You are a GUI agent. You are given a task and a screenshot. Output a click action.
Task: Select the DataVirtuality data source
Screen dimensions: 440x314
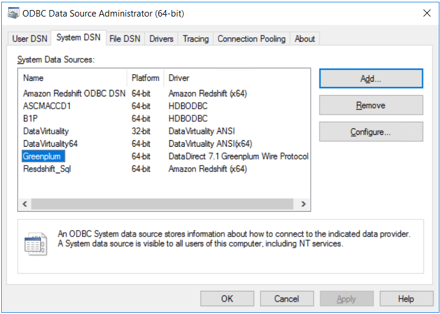[x=45, y=131]
